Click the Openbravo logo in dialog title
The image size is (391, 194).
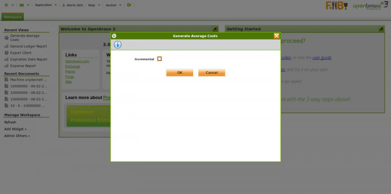(x=114, y=36)
